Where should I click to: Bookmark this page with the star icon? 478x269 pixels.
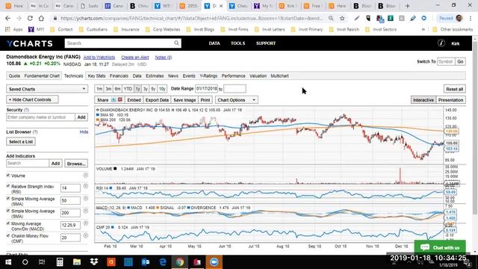click(342, 18)
